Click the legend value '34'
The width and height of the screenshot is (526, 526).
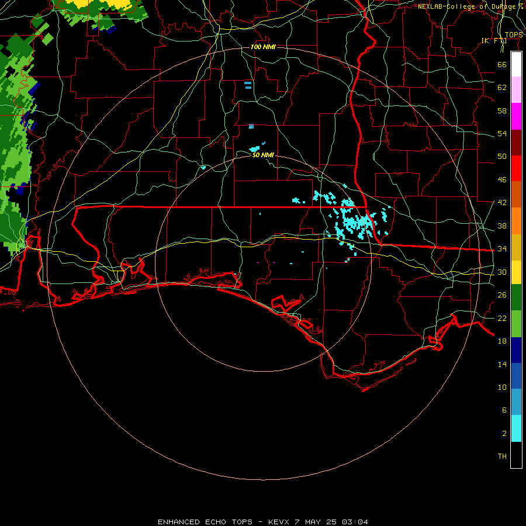(x=502, y=248)
